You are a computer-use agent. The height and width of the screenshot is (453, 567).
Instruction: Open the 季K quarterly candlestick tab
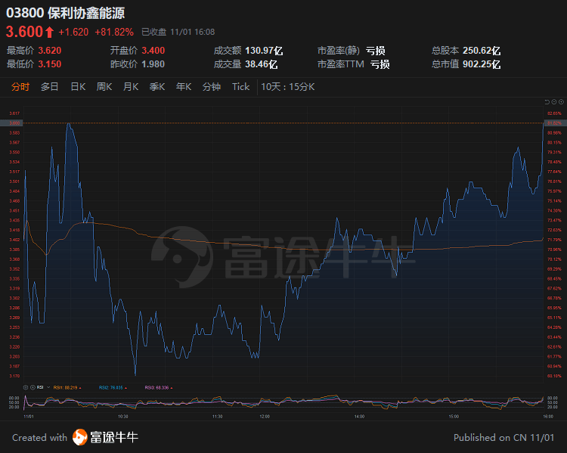[x=157, y=87]
